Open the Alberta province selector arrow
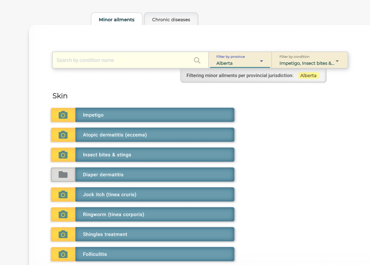 (x=261, y=61)
